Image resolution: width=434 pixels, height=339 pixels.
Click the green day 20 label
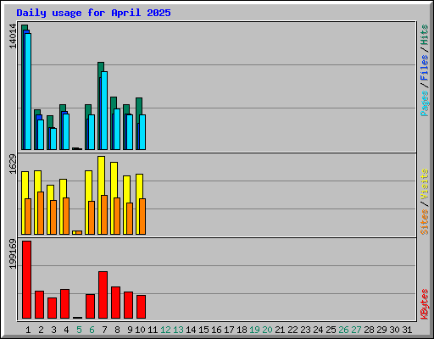click(267, 330)
